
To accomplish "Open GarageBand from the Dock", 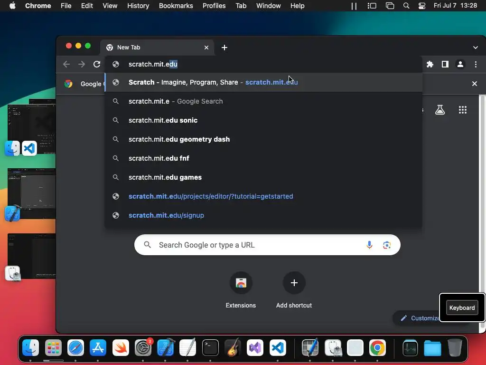I will [233, 347].
